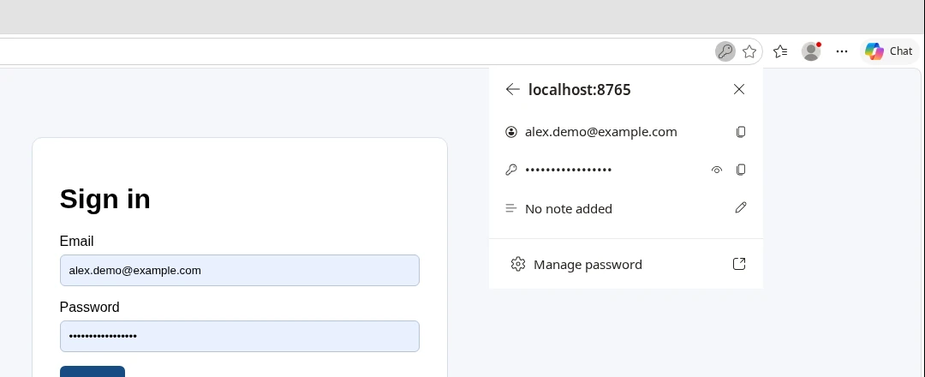Click the key icon beside masked password

click(x=511, y=170)
